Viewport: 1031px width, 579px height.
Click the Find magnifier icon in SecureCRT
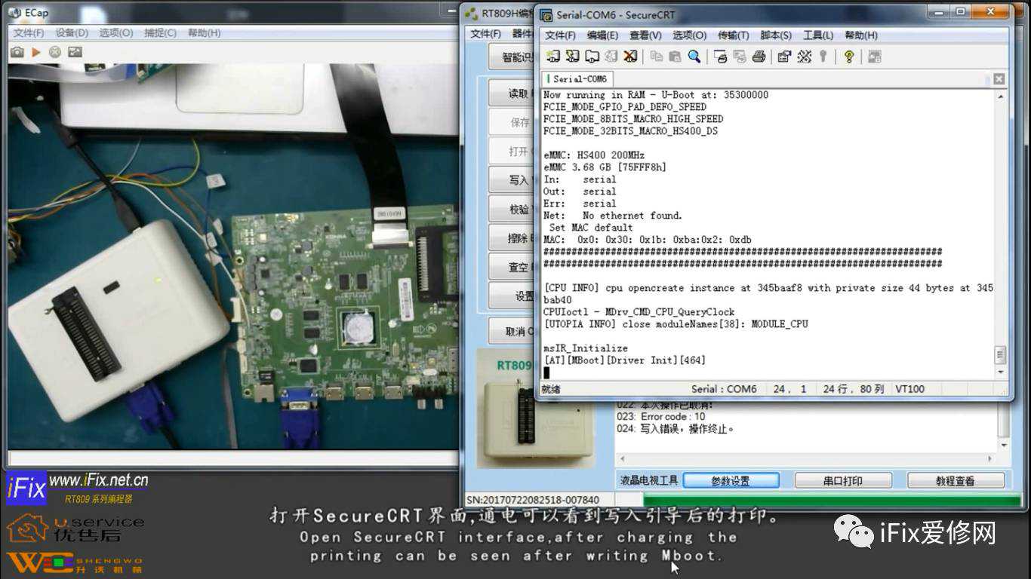click(694, 57)
